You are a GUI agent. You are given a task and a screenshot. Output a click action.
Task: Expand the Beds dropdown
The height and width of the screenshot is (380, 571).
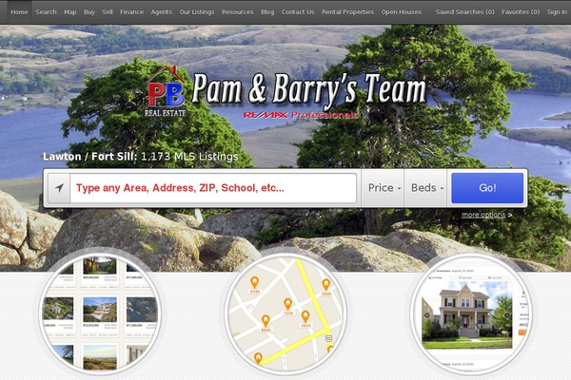(426, 188)
